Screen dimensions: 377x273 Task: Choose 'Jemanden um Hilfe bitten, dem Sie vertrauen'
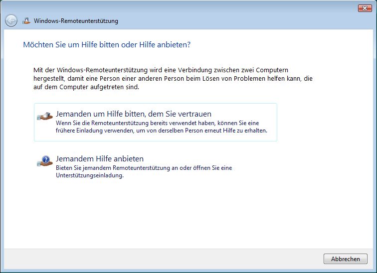pos(155,122)
